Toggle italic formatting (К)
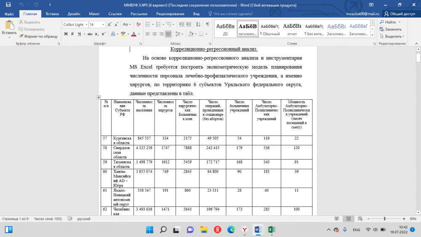 [x=73, y=34]
